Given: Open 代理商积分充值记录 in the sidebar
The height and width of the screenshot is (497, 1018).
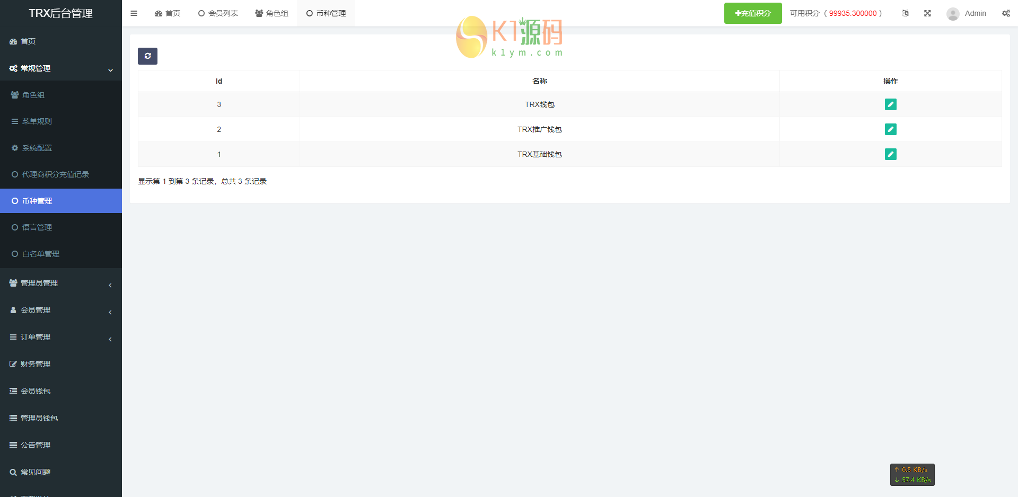Looking at the screenshot, I should [x=61, y=174].
